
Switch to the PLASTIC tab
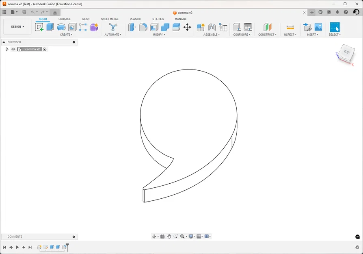pos(135,19)
